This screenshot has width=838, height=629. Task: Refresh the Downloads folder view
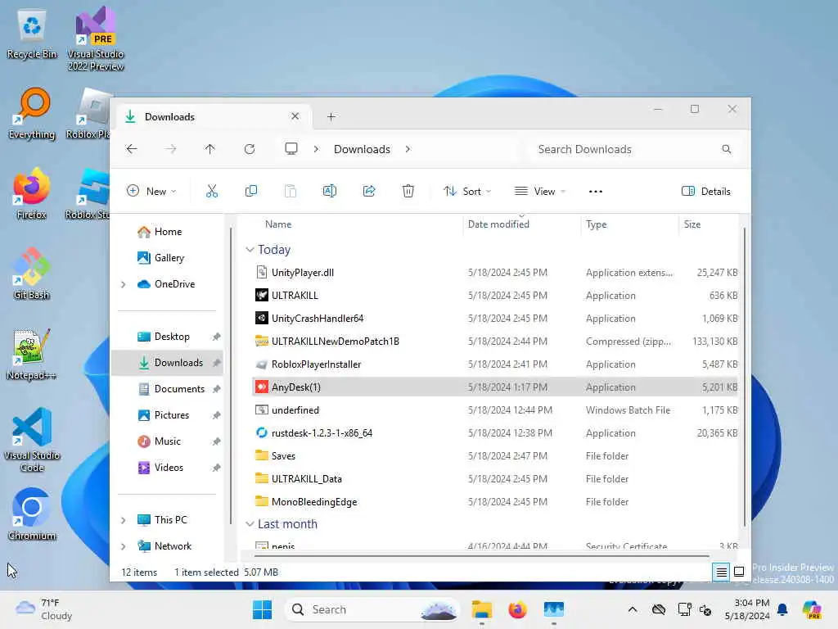pos(250,149)
